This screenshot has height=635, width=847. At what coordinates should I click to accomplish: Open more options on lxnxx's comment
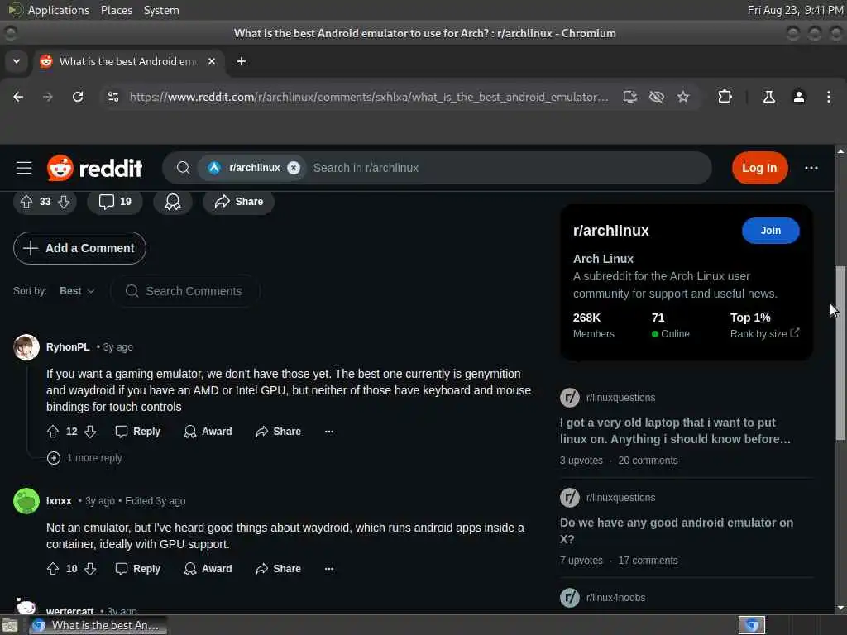(329, 569)
